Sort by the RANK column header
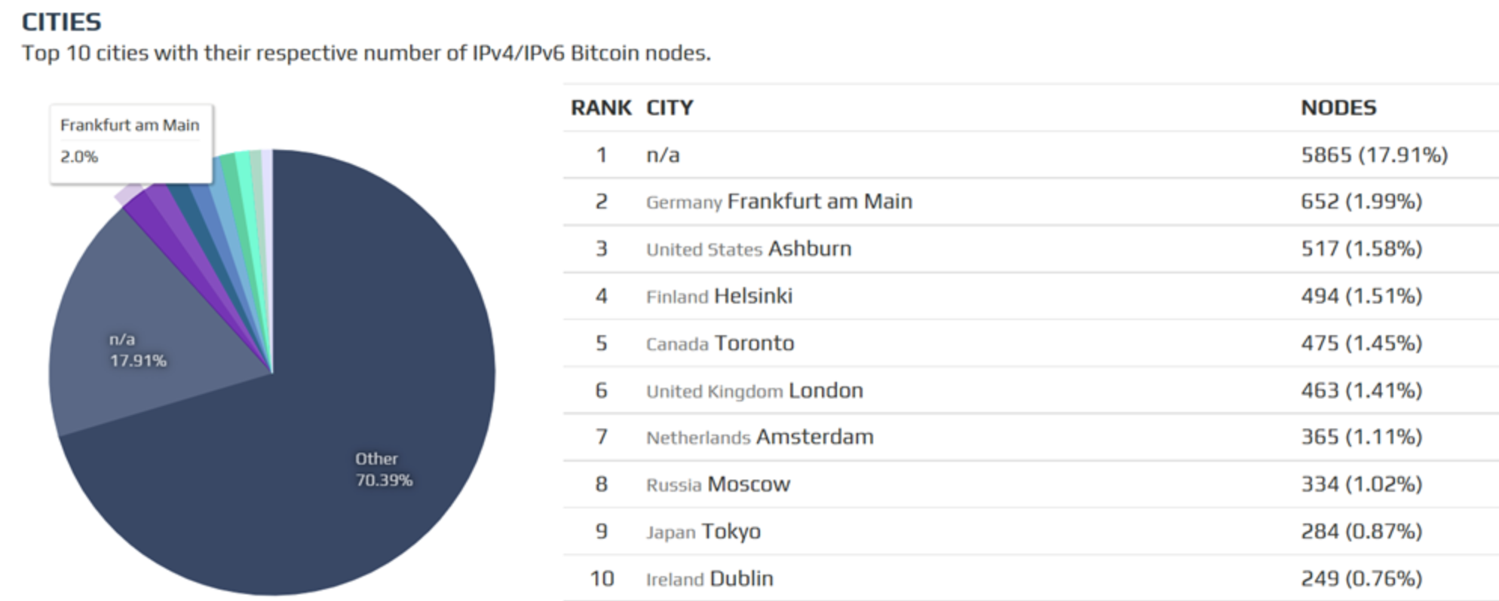The width and height of the screenshot is (1499, 601). pyautogui.click(x=600, y=108)
